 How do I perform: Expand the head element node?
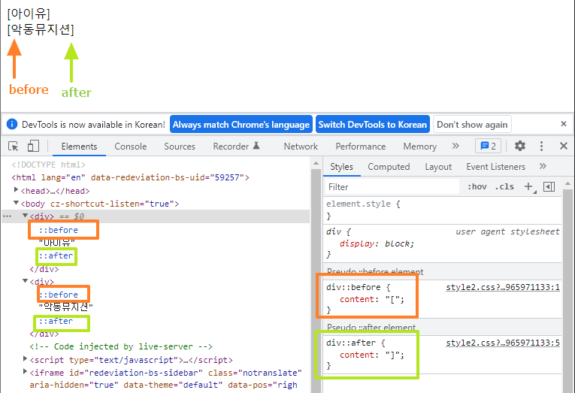[x=16, y=189]
